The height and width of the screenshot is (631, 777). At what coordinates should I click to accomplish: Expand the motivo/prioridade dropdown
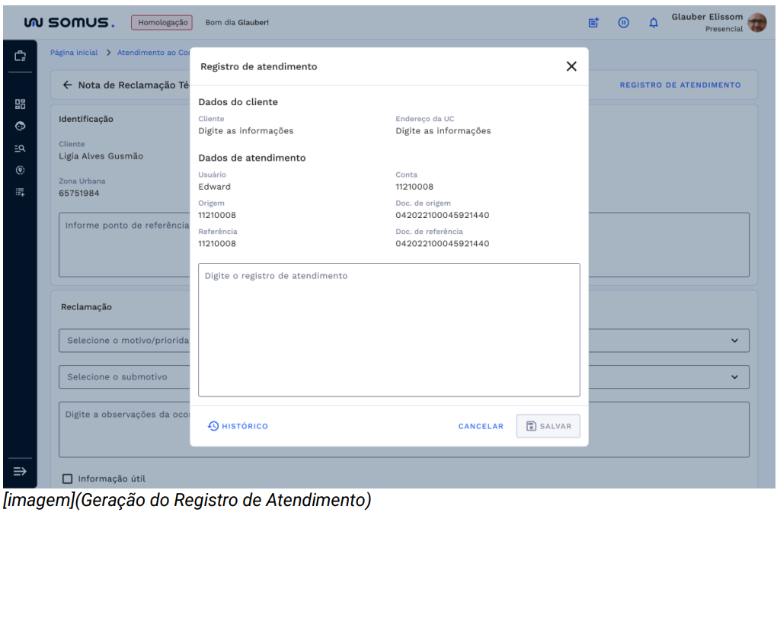[x=734, y=341]
